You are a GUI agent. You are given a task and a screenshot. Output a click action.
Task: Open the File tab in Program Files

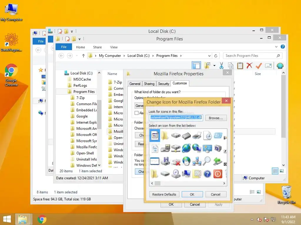coord(64,47)
